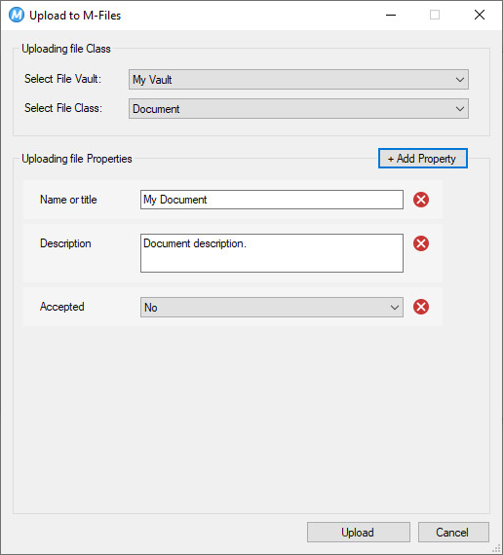Remove the Name or title property

pos(421,200)
